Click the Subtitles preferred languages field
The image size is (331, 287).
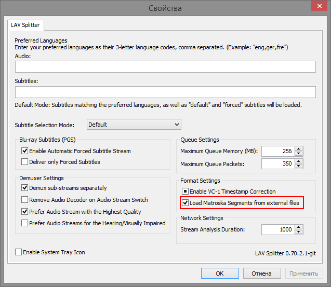(165, 92)
